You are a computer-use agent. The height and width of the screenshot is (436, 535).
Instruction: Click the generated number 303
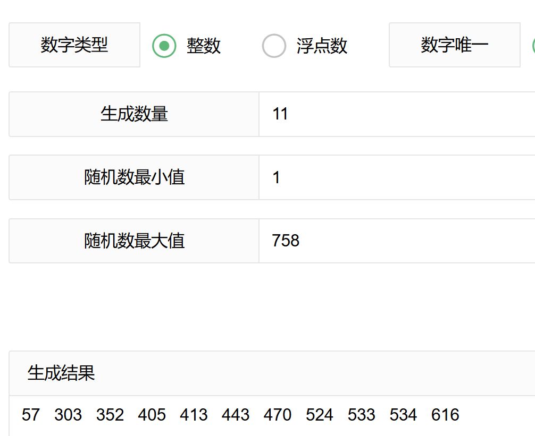(x=68, y=415)
